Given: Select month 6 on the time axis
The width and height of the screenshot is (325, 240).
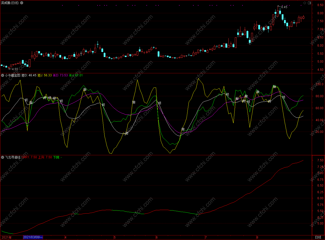Looking at the screenshot, I should point(157,237).
